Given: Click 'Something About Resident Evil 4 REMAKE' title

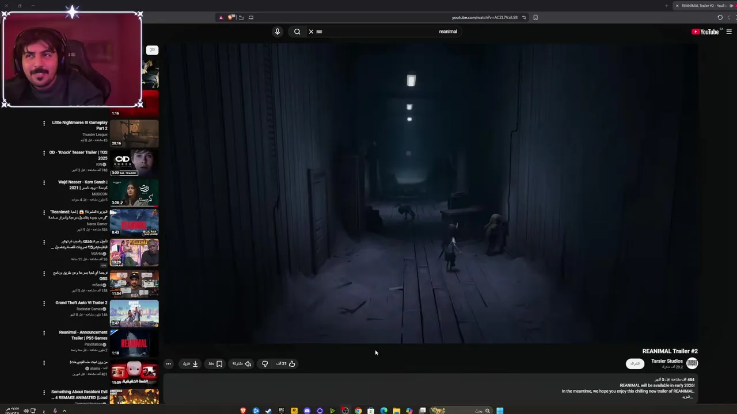Looking at the screenshot, I should [x=79, y=394].
